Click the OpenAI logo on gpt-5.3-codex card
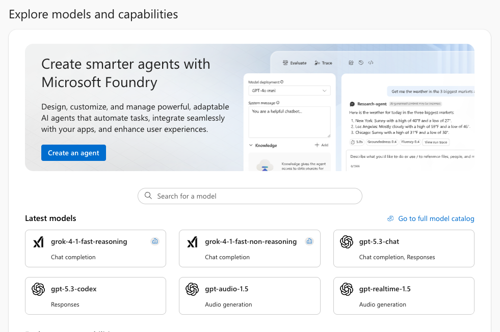Screen dimensions: 500x332 tap(38, 289)
